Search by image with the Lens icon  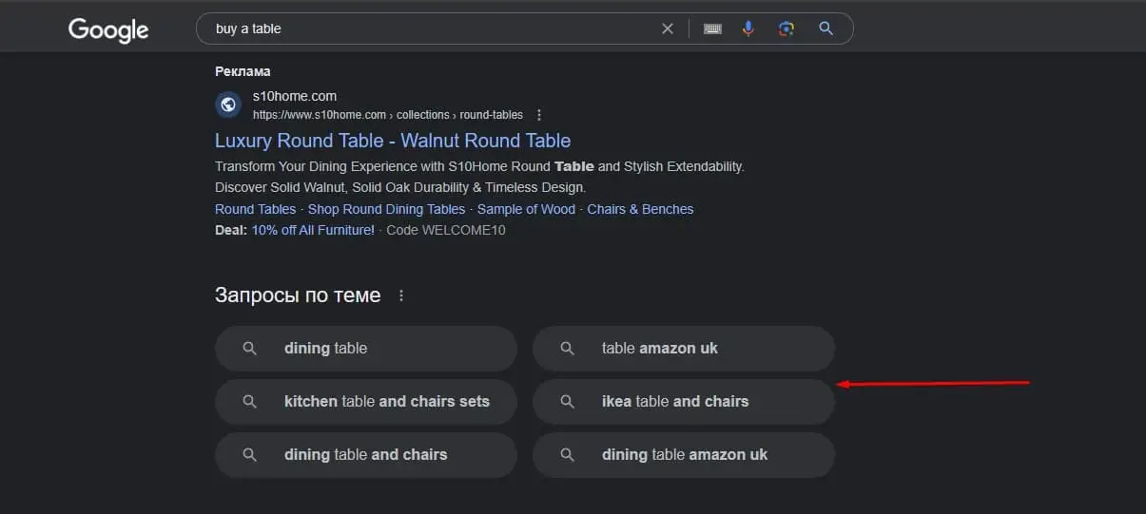(x=787, y=29)
